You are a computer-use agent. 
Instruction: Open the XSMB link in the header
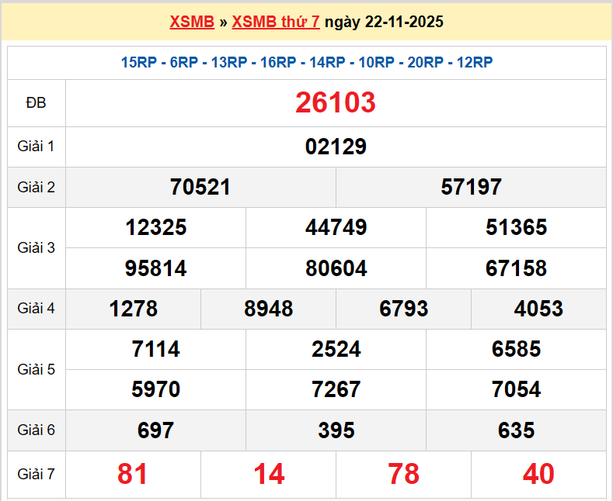tap(191, 22)
